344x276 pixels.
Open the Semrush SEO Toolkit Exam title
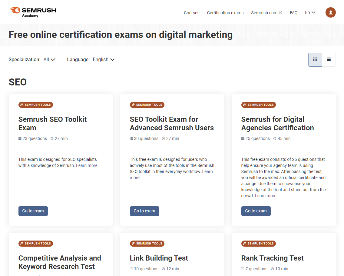point(52,123)
